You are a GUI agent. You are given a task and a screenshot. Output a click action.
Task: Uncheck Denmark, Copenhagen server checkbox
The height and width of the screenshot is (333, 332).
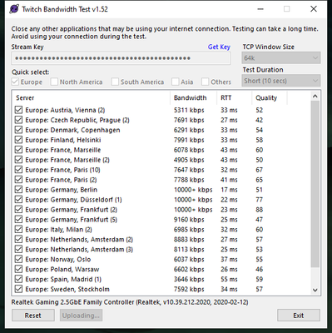[18, 130]
